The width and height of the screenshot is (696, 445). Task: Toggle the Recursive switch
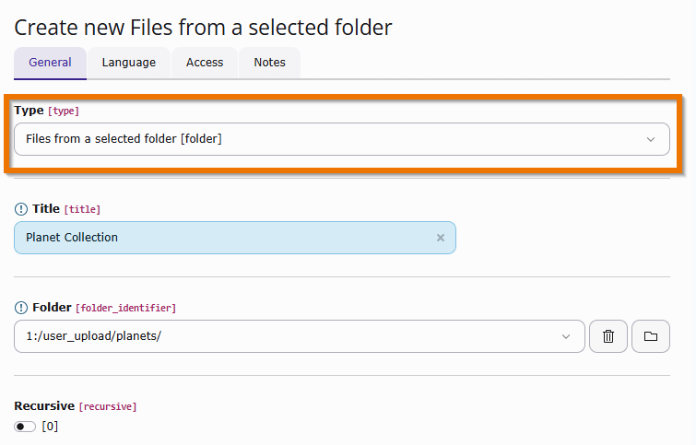(x=25, y=427)
